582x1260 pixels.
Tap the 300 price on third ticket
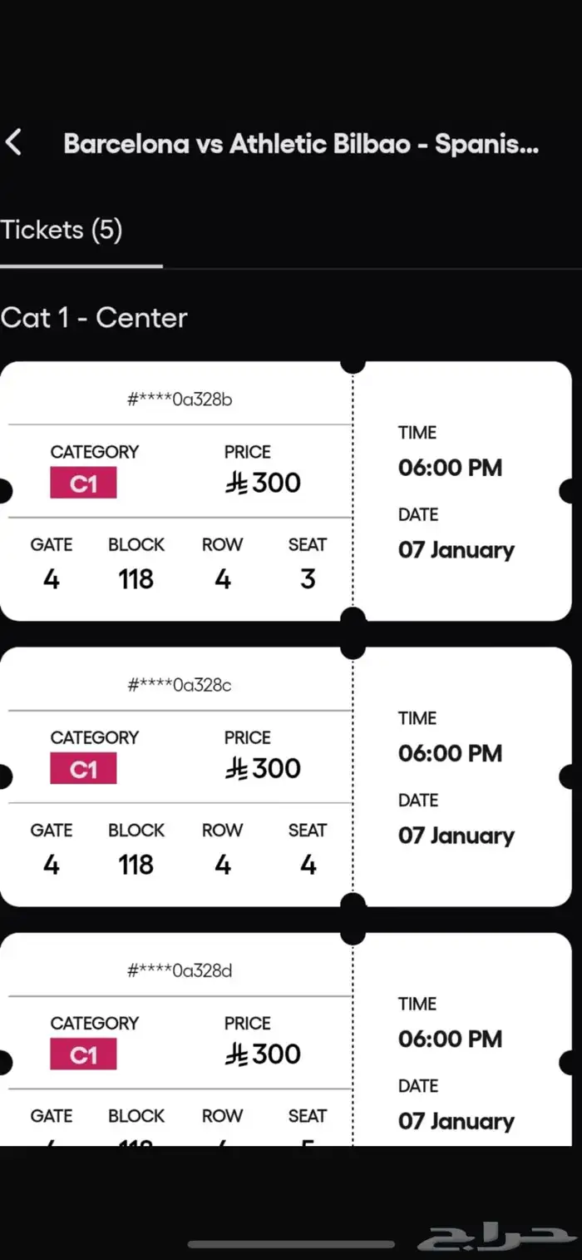point(264,1054)
